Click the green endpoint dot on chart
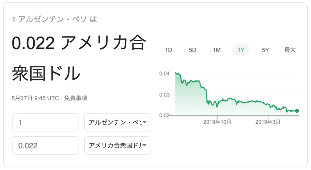This screenshot has width=311, height=170. tap(297, 111)
